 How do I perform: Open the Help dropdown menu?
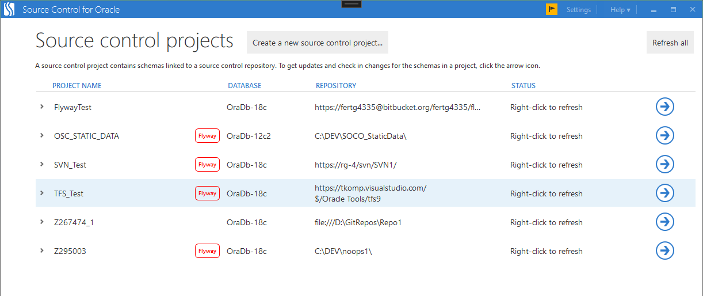click(x=620, y=10)
